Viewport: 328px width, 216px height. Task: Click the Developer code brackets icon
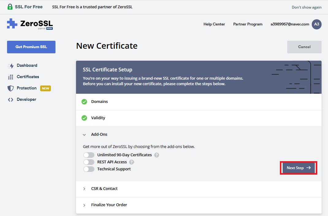point(10,100)
